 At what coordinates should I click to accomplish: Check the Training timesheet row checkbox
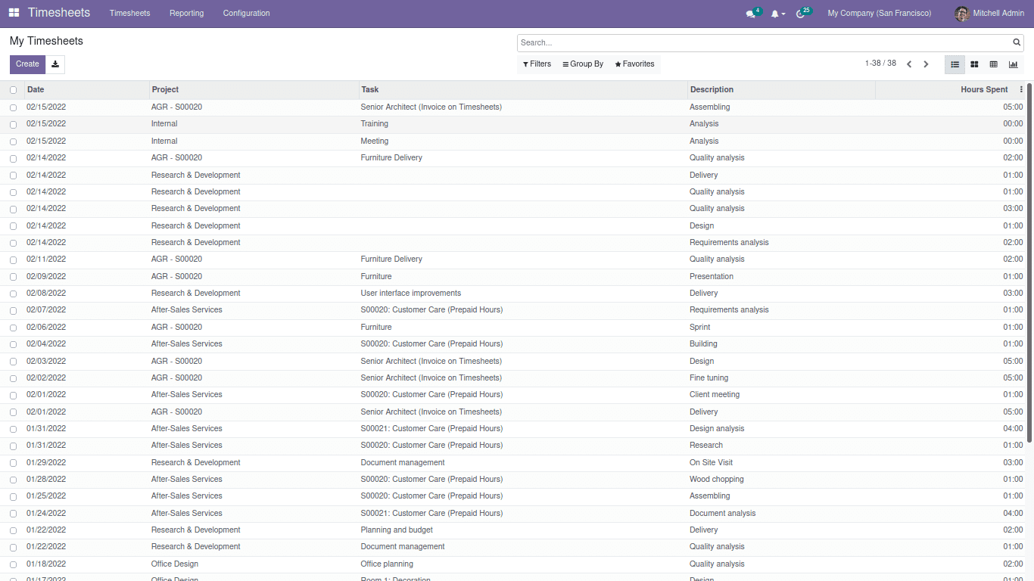click(x=13, y=124)
